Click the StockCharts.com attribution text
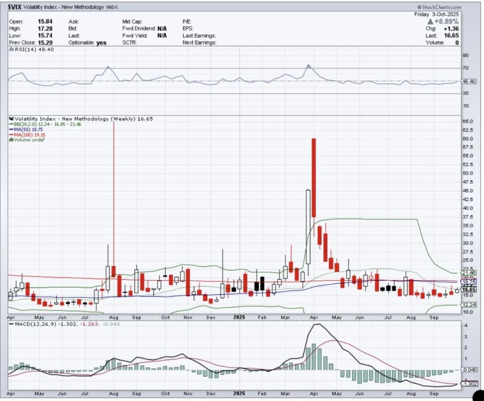Screen dimensions: 484x401 [439, 7]
